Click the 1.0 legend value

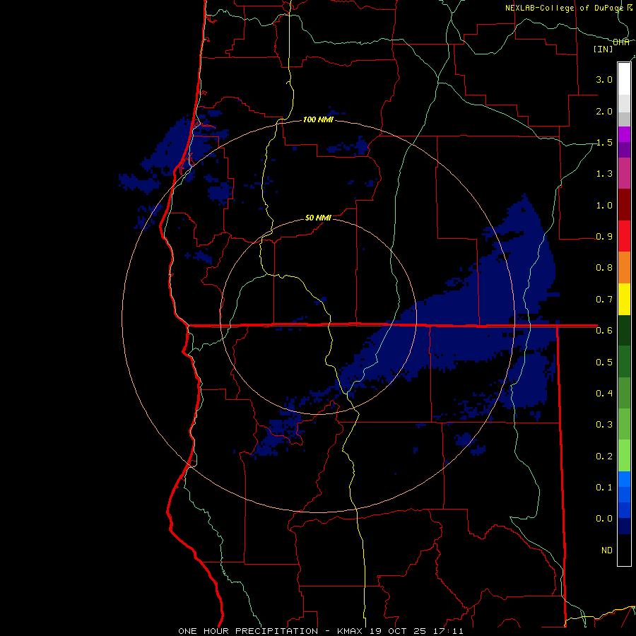[604, 205]
